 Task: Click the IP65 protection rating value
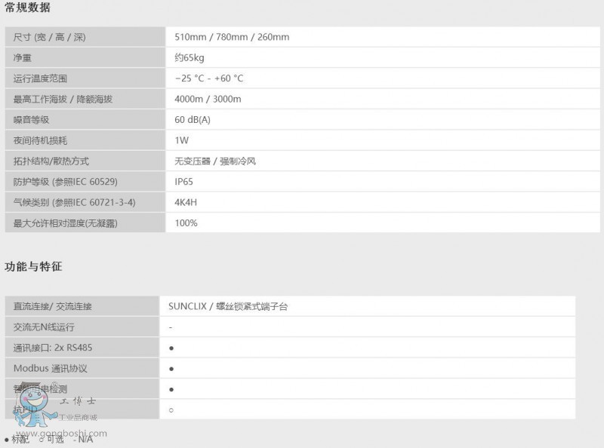[x=185, y=181]
